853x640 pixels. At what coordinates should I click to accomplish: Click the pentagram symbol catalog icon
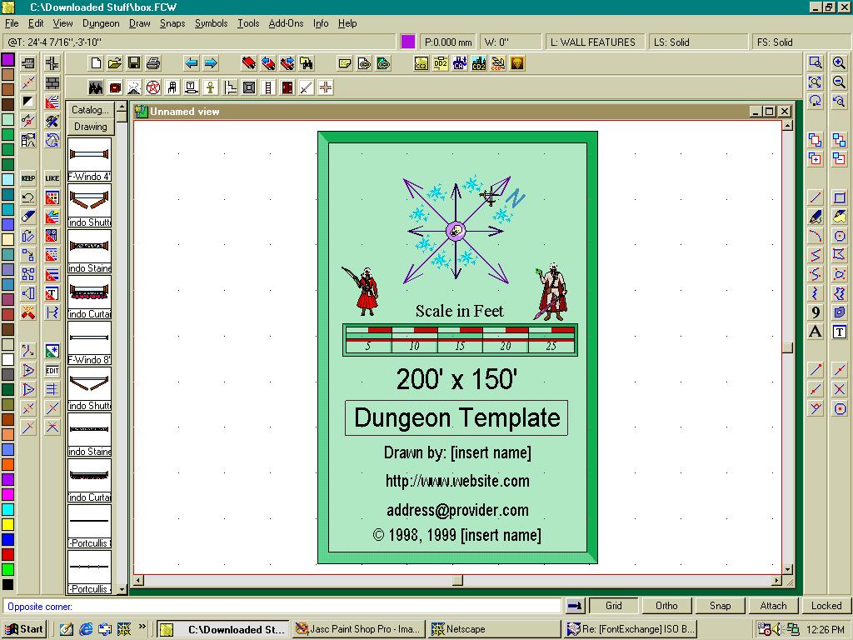(153, 87)
